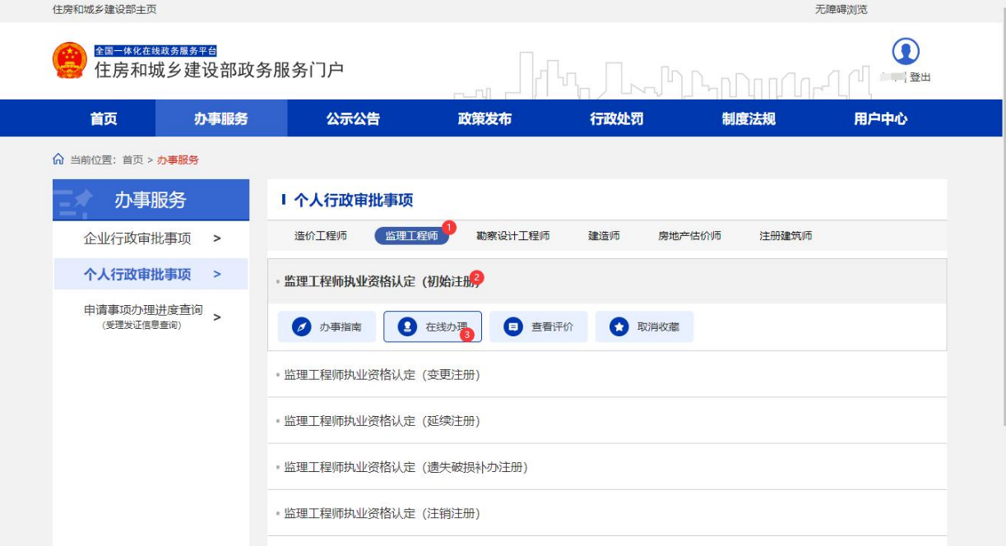Click 住房和城乡建设部主页 top link

click(104, 10)
